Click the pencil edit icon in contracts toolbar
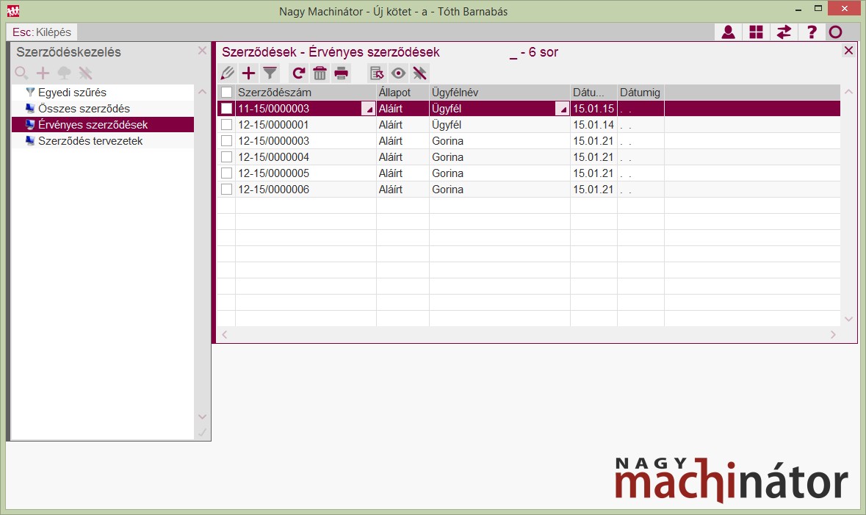This screenshot has height=515, width=866. [x=228, y=73]
